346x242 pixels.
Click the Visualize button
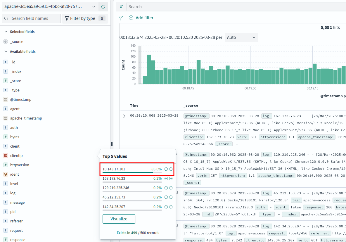click(x=119, y=219)
